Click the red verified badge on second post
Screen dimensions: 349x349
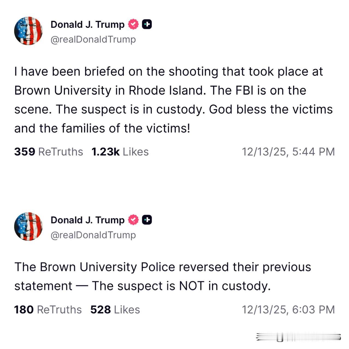(133, 220)
